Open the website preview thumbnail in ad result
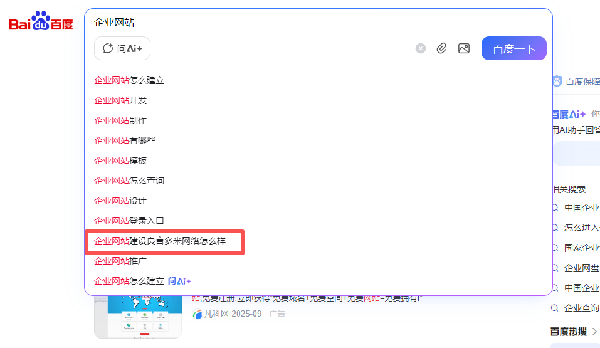This screenshot has width=600, height=348. click(x=137, y=315)
